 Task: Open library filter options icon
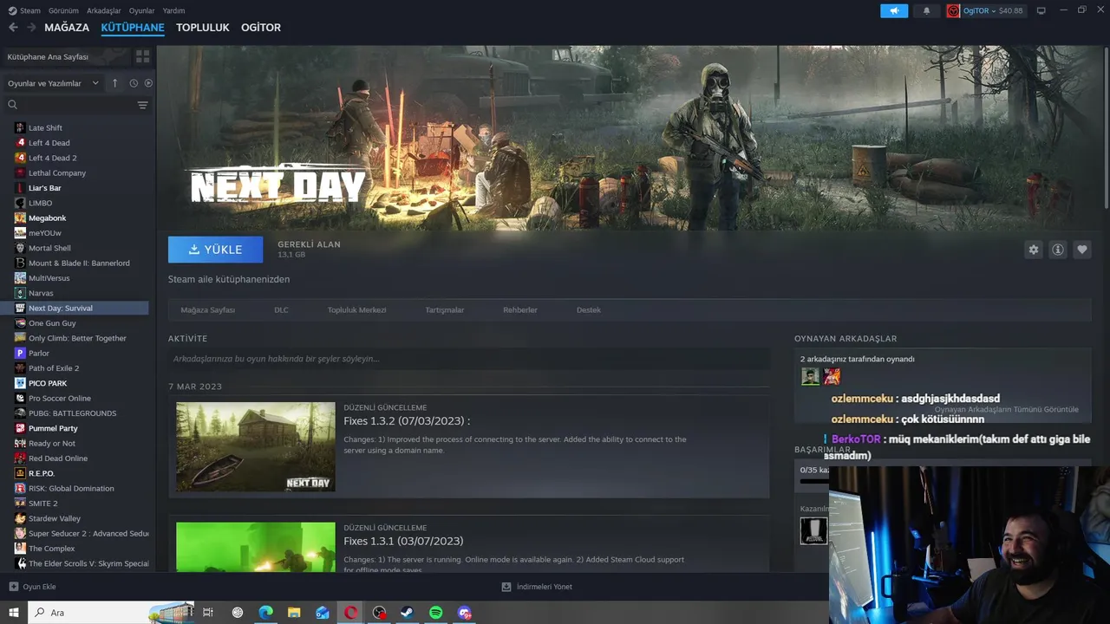click(x=142, y=105)
